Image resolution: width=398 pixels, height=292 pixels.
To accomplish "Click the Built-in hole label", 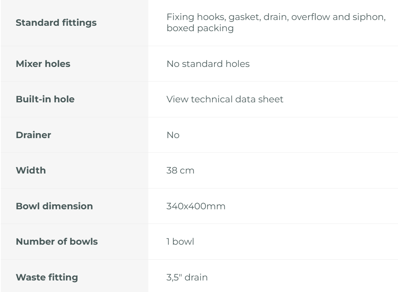I will pos(45,99).
